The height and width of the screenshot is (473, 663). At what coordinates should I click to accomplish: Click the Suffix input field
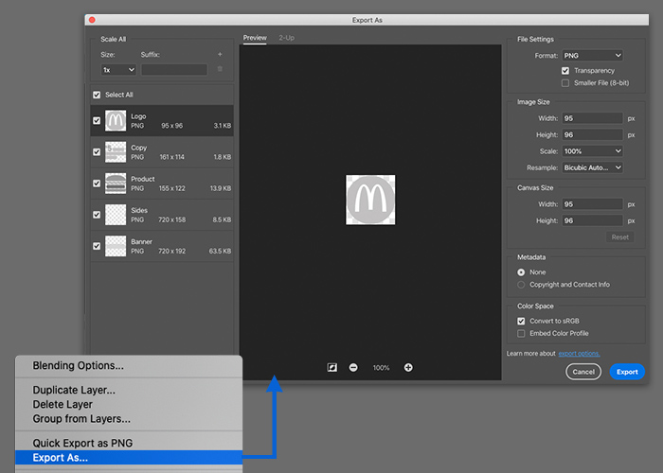click(174, 70)
